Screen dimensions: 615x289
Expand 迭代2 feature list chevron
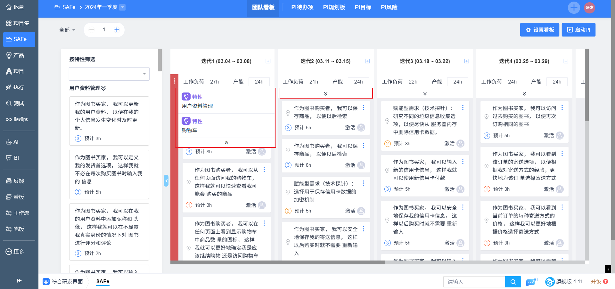coord(326,94)
